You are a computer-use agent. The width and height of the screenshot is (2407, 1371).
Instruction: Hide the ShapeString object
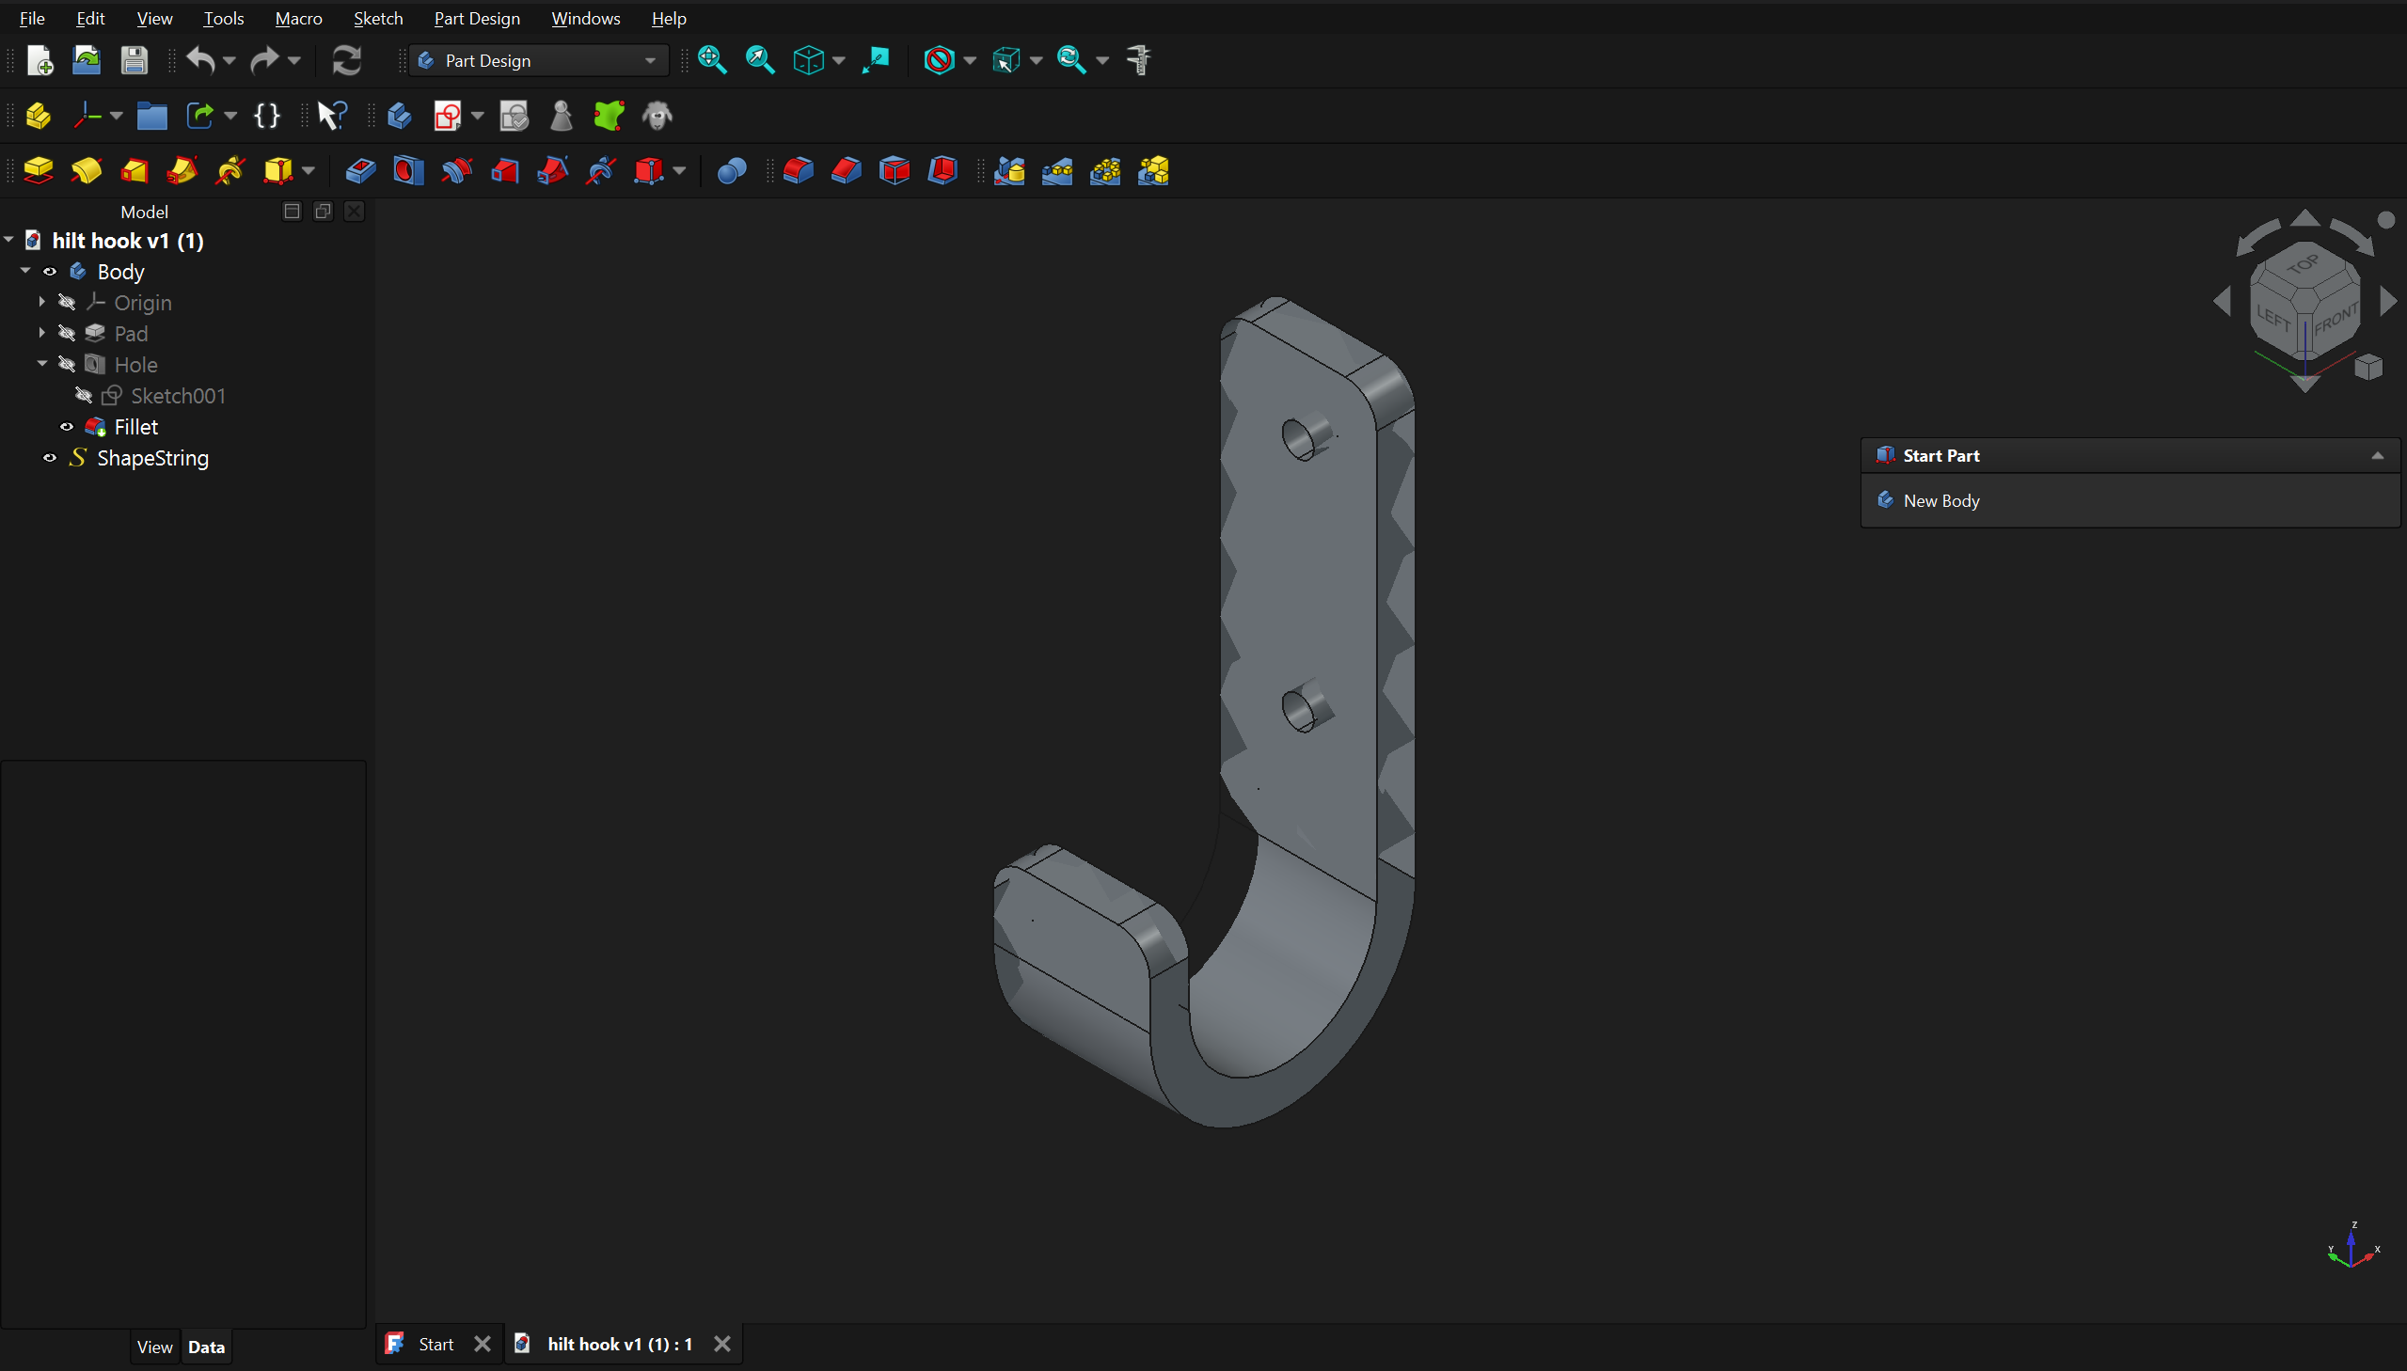(50, 459)
